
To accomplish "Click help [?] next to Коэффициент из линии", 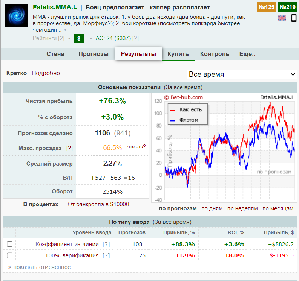I will 106,244.
